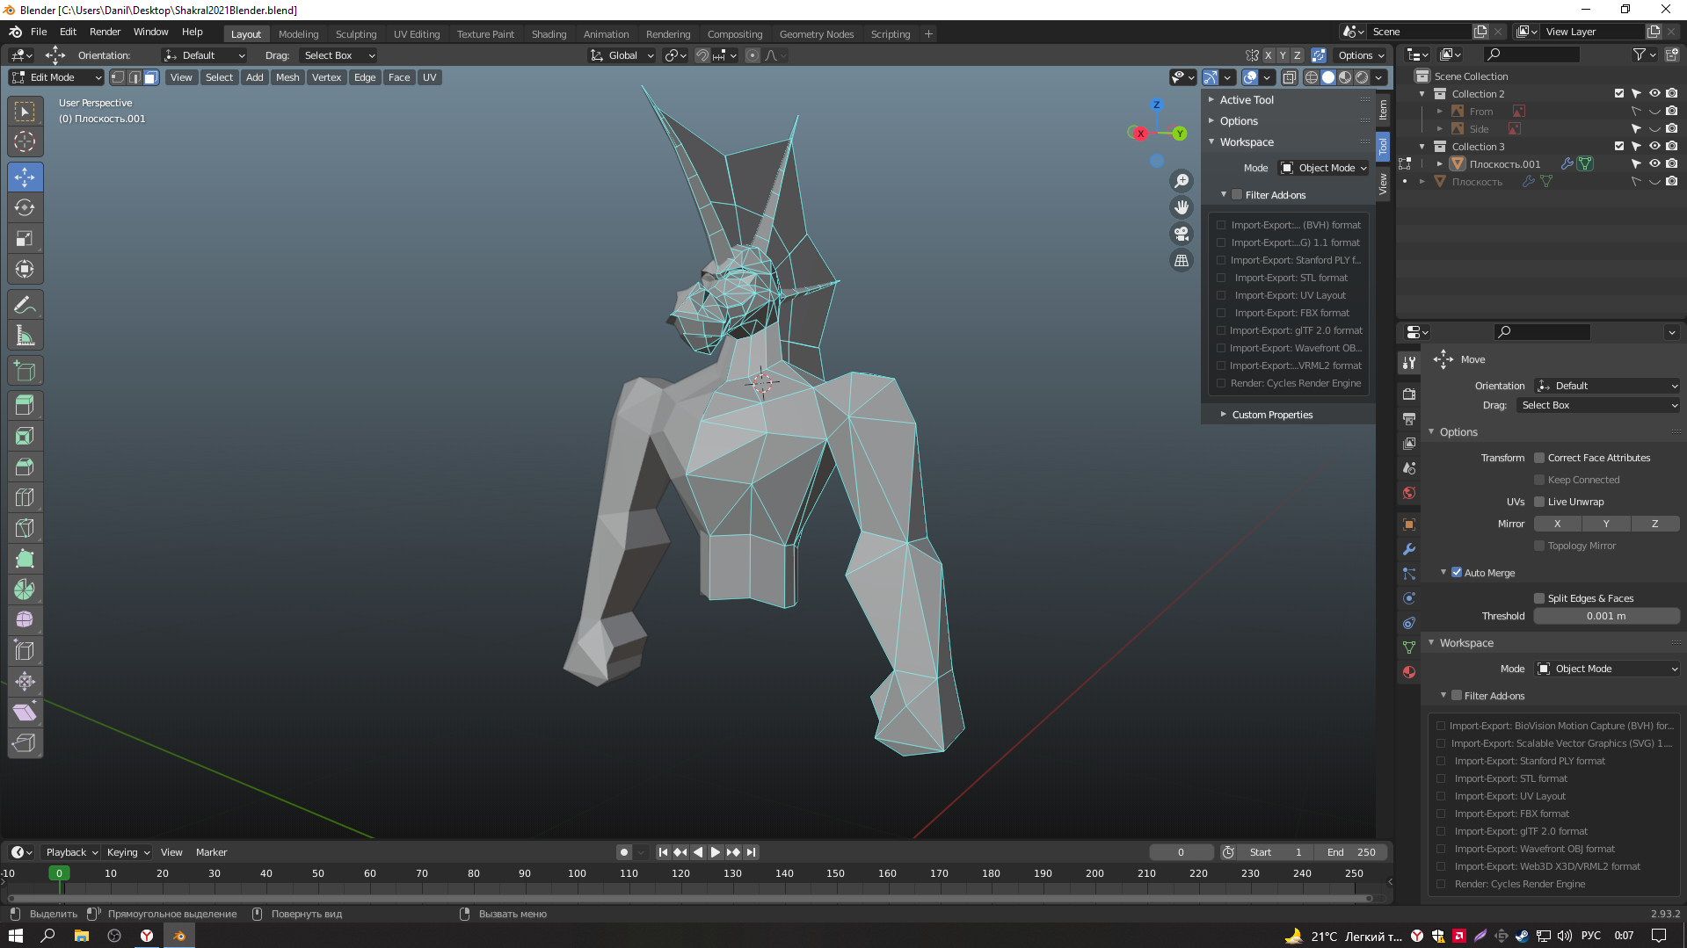This screenshot has width=1687, height=948.
Task: Activate the Rotate tool
Action: 25,208
